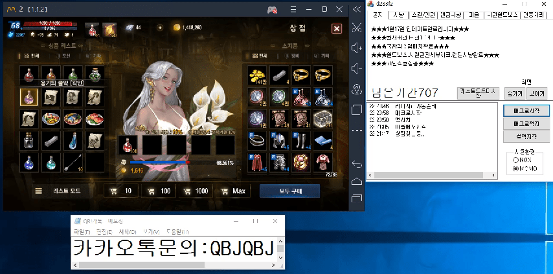Click the helmet +5 item in inventory

[x=279, y=140]
